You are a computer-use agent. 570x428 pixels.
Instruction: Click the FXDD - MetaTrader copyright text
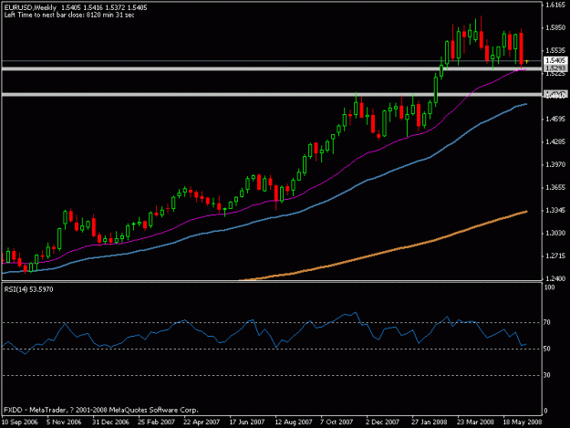[x=101, y=410]
